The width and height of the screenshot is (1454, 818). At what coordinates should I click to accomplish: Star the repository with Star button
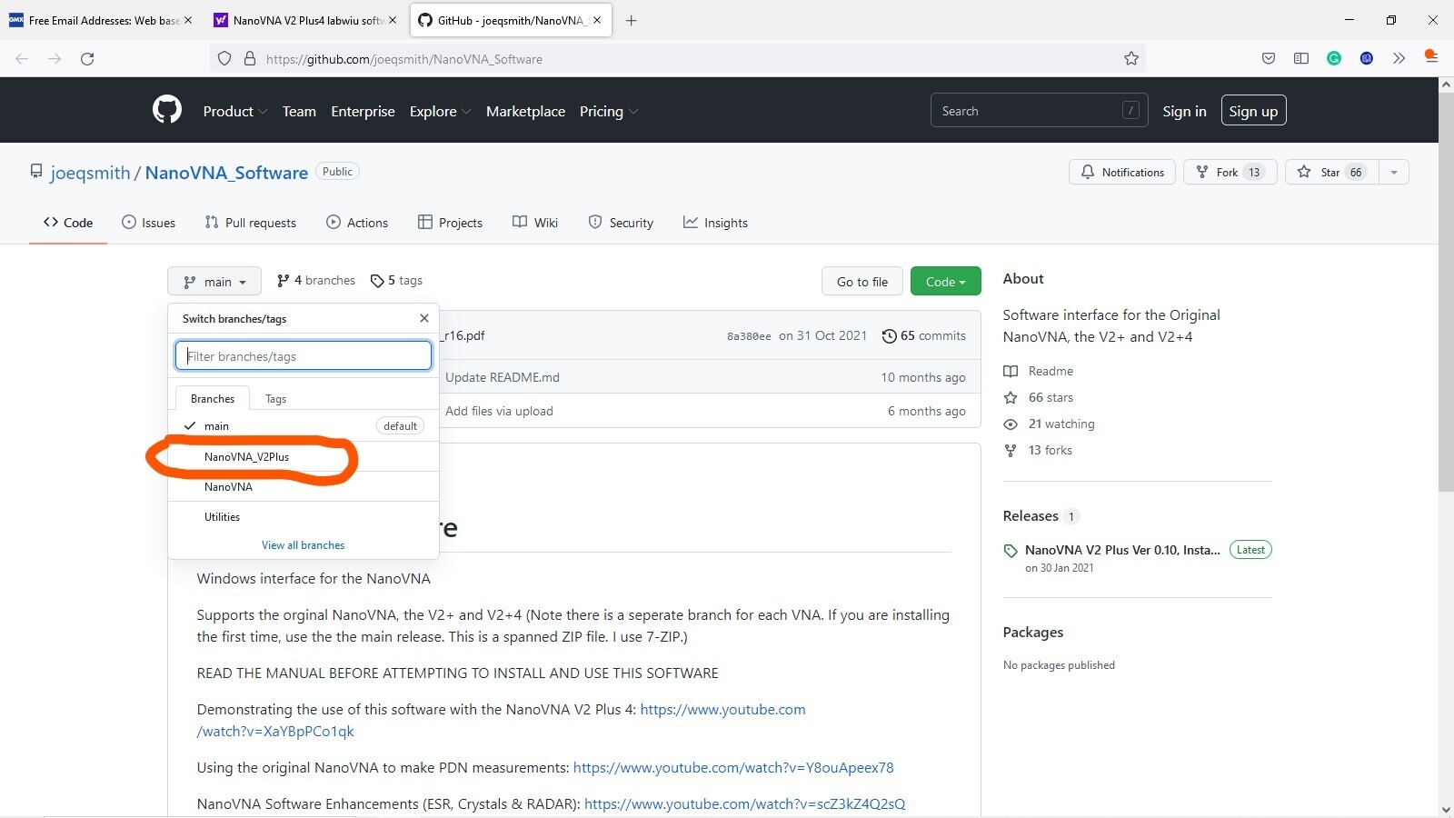[x=1332, y=172]
